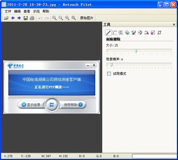178x160 pixels.
Task: Click the undo arrow in the toolbar
Action: coord(40,18)
